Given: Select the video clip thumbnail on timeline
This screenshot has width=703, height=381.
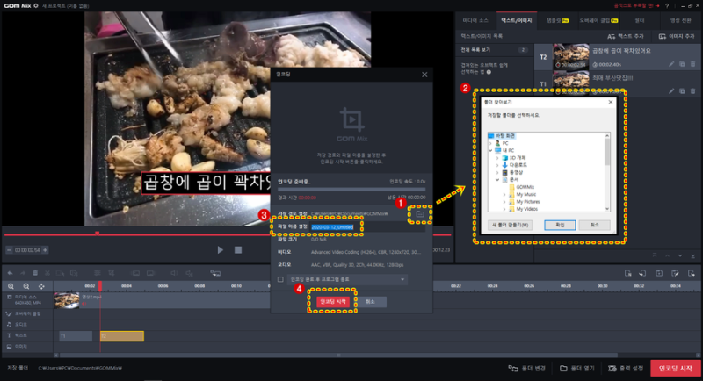Looking at the screenshot, I should point(67,300).
